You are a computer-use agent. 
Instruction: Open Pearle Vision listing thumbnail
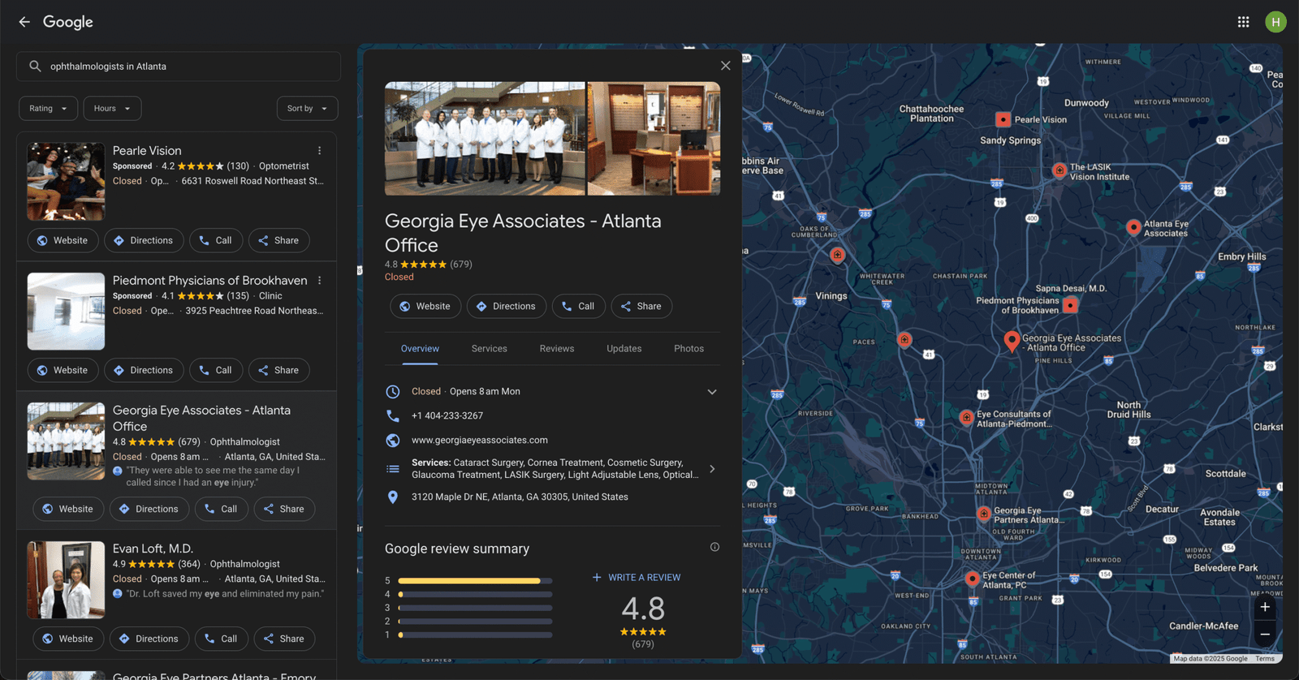66,182
